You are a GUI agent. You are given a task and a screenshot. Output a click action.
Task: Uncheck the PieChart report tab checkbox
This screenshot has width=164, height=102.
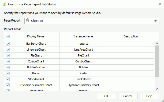click(x=8, y=55)
